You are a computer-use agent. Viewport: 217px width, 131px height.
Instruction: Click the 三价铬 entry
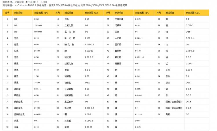118,44
